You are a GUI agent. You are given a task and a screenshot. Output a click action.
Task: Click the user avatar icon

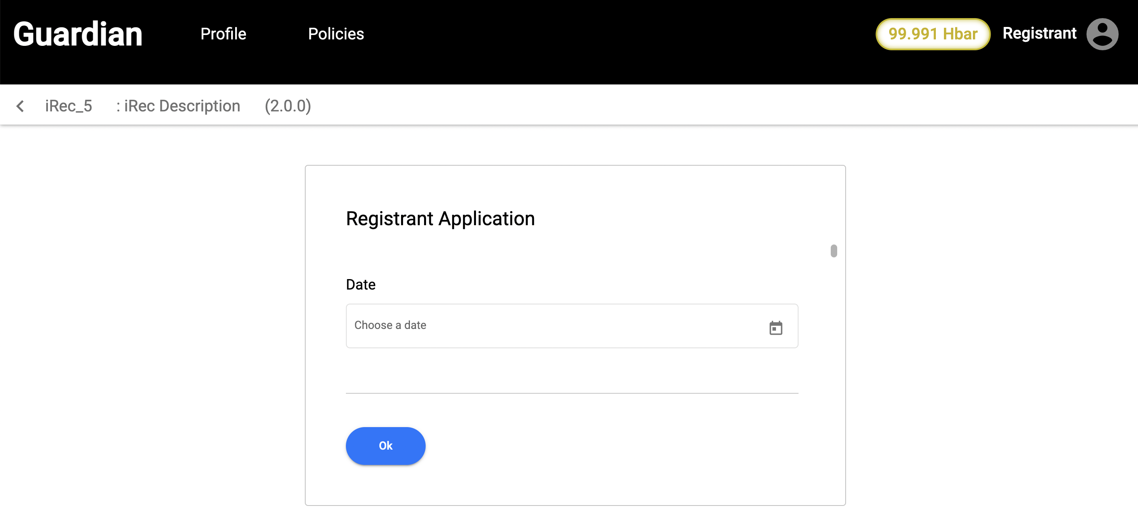click(1102, 34)
